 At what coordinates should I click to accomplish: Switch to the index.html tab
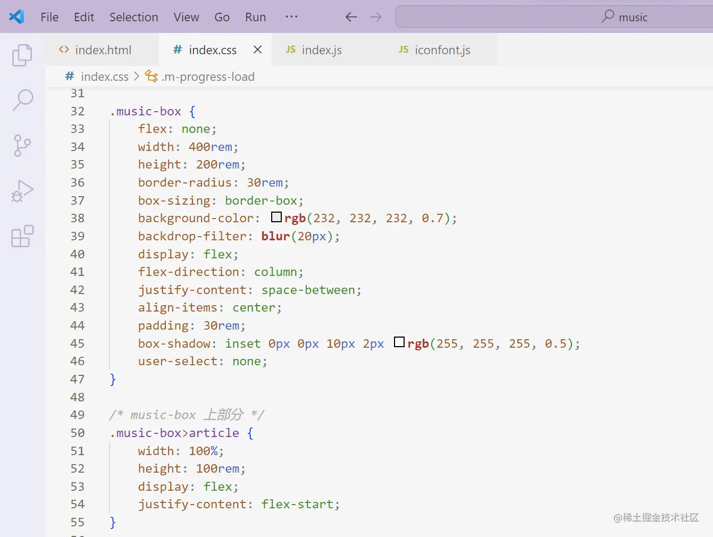click(x=102, y=49)
